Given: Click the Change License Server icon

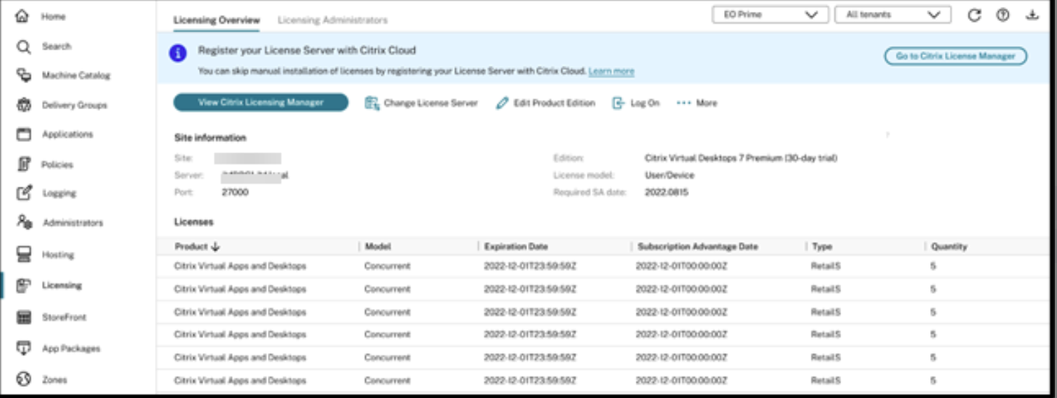Looking at the screenshot, I should point(371,103).
